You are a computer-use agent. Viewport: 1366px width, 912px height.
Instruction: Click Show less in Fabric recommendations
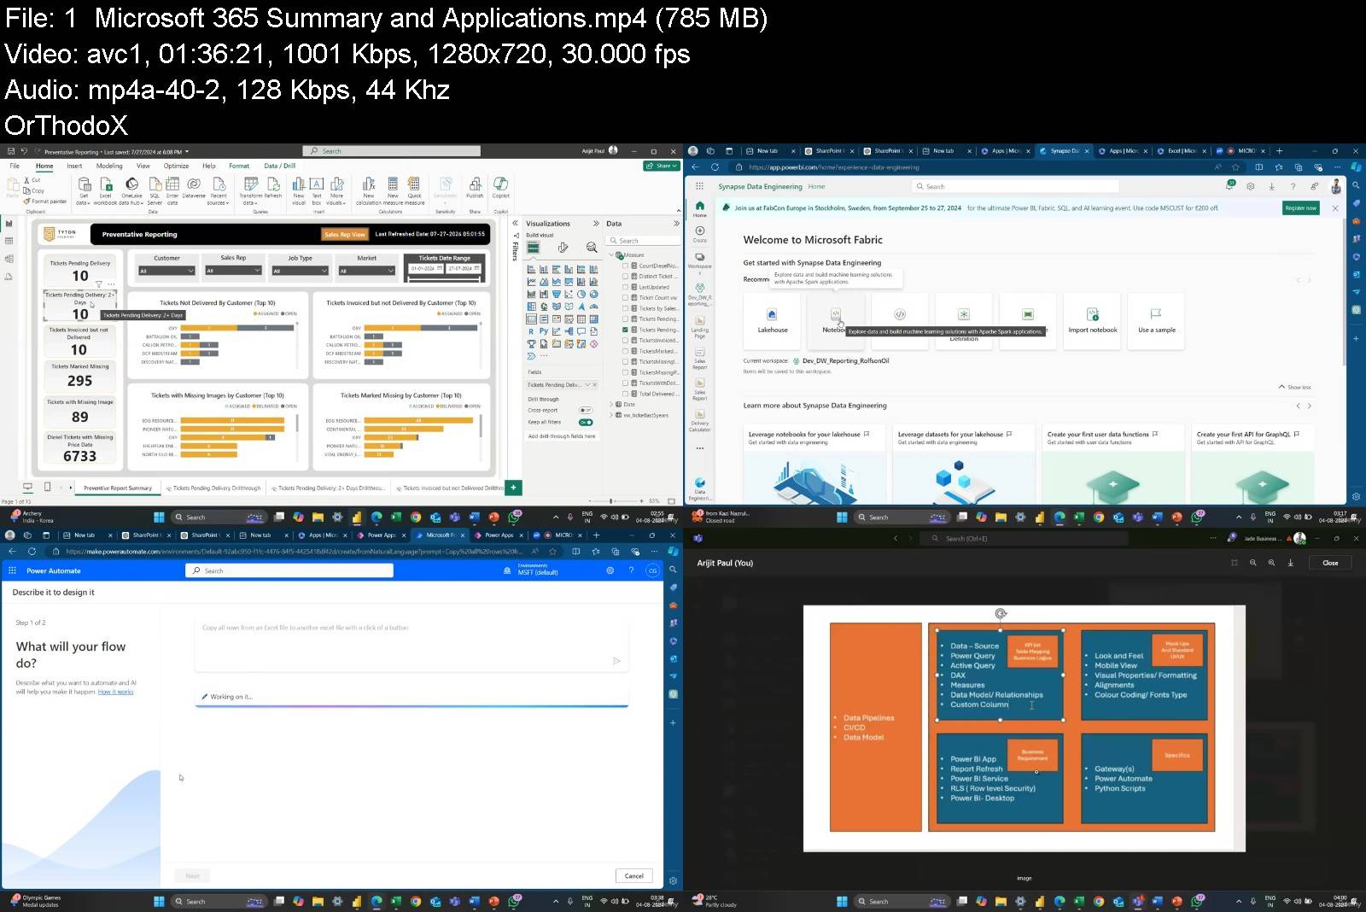click(x=1294, y=387)
